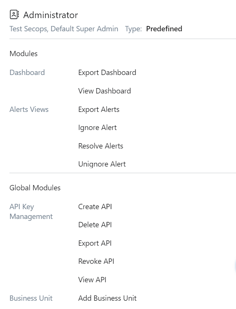Click the Create API permission
The height and width of the screenshot is (309, 236).
click(95, 207)
